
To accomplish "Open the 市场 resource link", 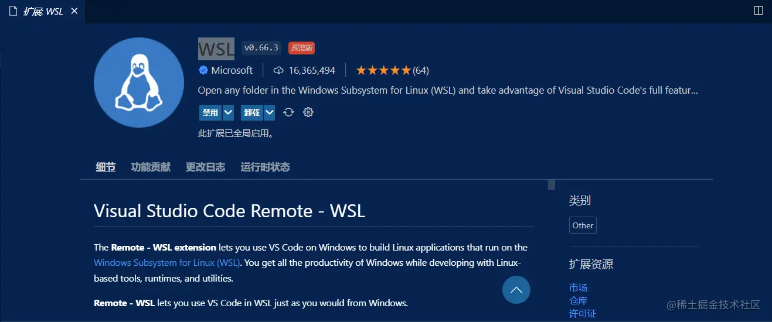I will pyautogui.click(x=578, y=287).
